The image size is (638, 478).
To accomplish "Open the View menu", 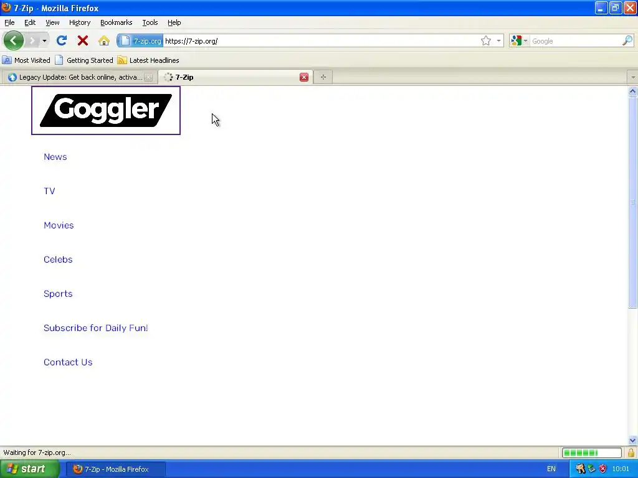I will 52,22.
